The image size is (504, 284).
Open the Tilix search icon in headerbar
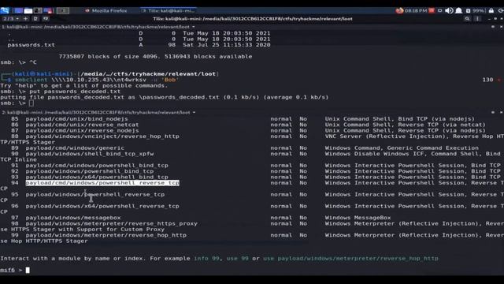tap(467, 19)
